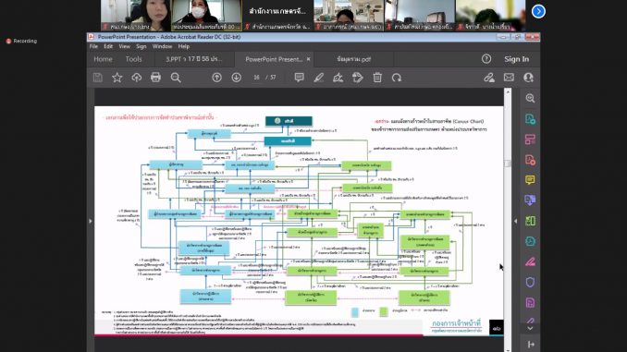Send file by email envelope icon

pos(509,77)
